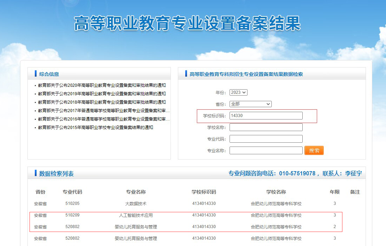Click the 学校标识码 column header

point(204,192)
